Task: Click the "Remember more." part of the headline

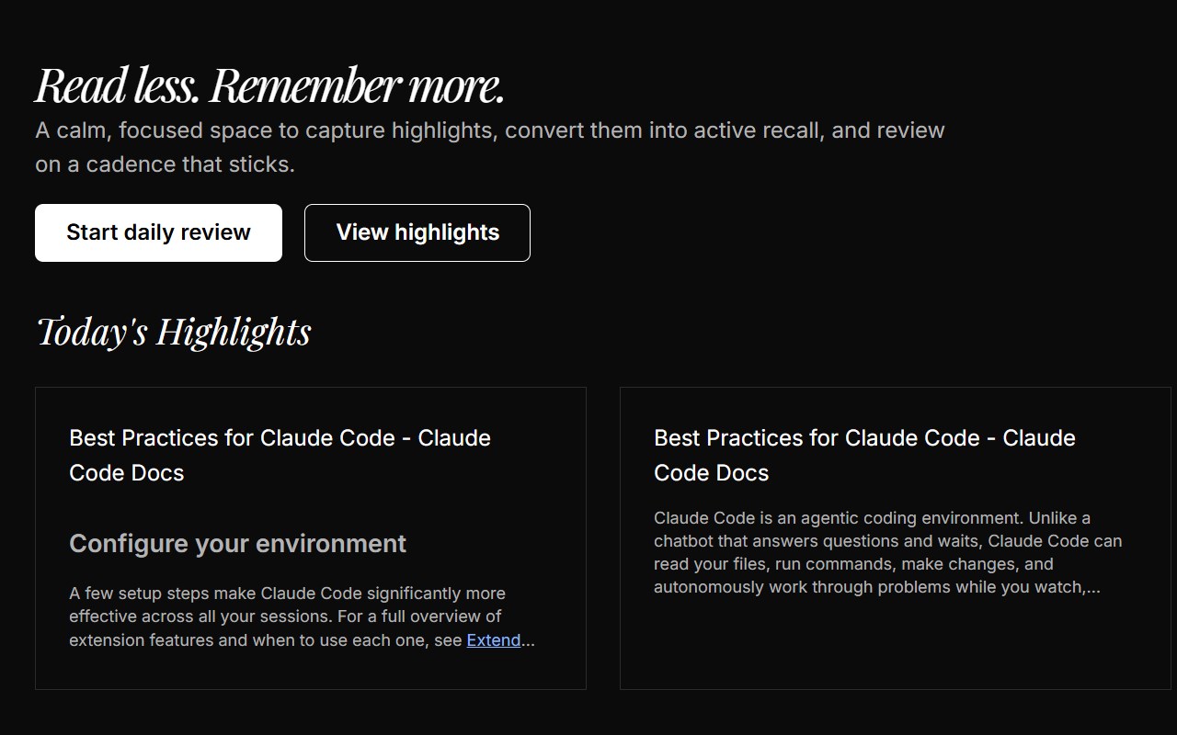Action: point(357,85)
